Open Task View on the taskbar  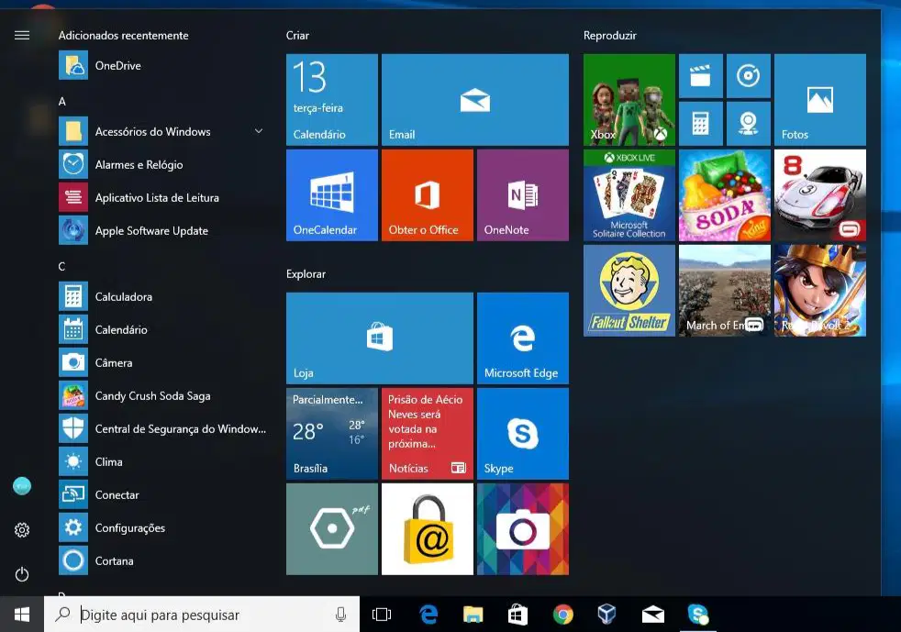pos(382,615)
